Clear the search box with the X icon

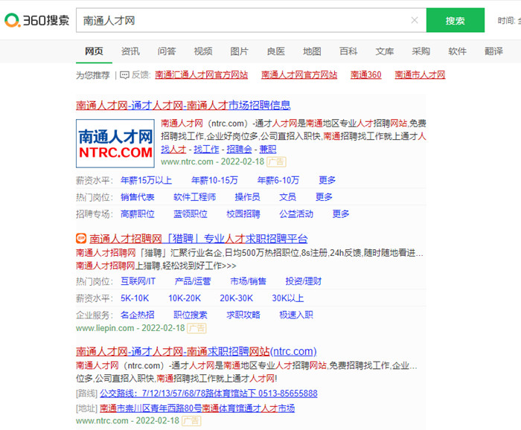pyautogui.click(x=415, y=20)
